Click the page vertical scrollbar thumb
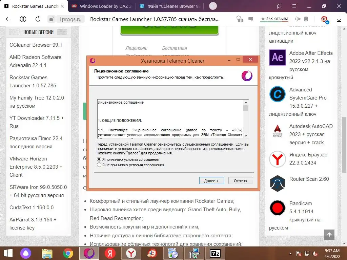347x260 pixels. pyautogui.click(x=344, y=144)
